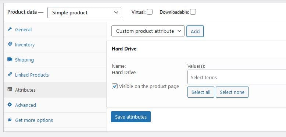Click the gear icon beside Advanced
286x137 pixels.
10,105
